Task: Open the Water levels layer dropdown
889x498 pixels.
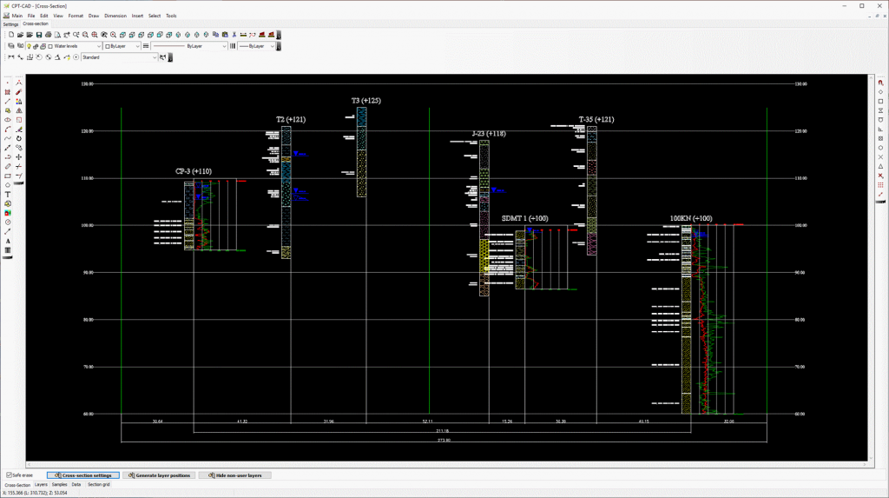Action: pos(98,45)
